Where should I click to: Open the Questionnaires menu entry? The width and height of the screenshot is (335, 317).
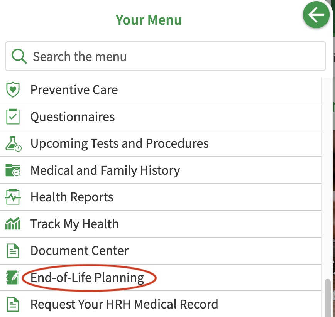161,116
